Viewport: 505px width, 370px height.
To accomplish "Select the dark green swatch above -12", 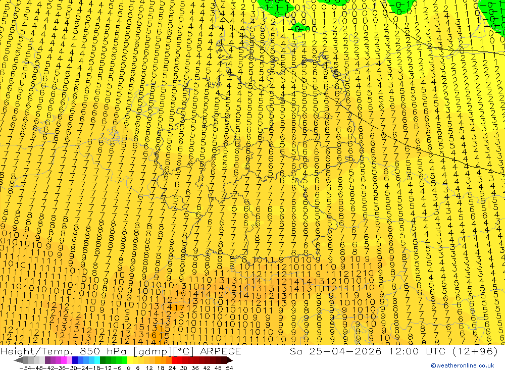I will coord(103,360).
